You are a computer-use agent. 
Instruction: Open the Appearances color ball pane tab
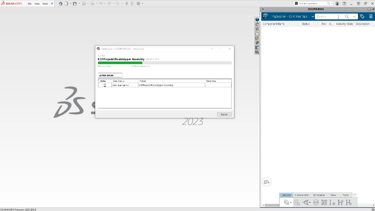(x=257, y=43)
